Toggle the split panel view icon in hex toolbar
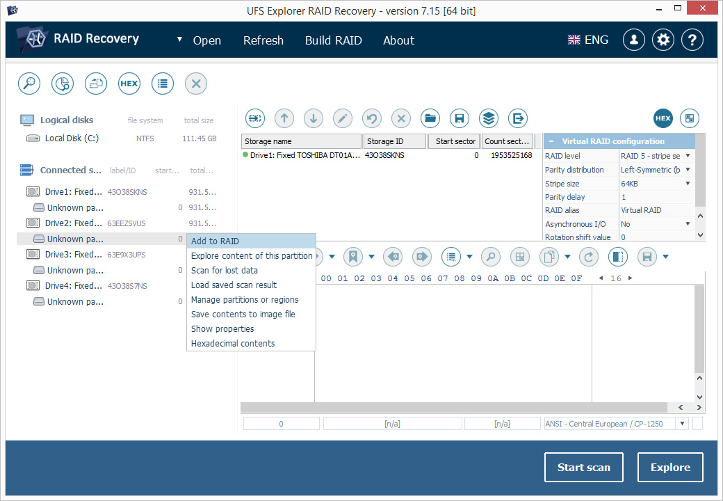Image resolution: width=723 pixels, height=501 pixels. click(x=617, y=257)
